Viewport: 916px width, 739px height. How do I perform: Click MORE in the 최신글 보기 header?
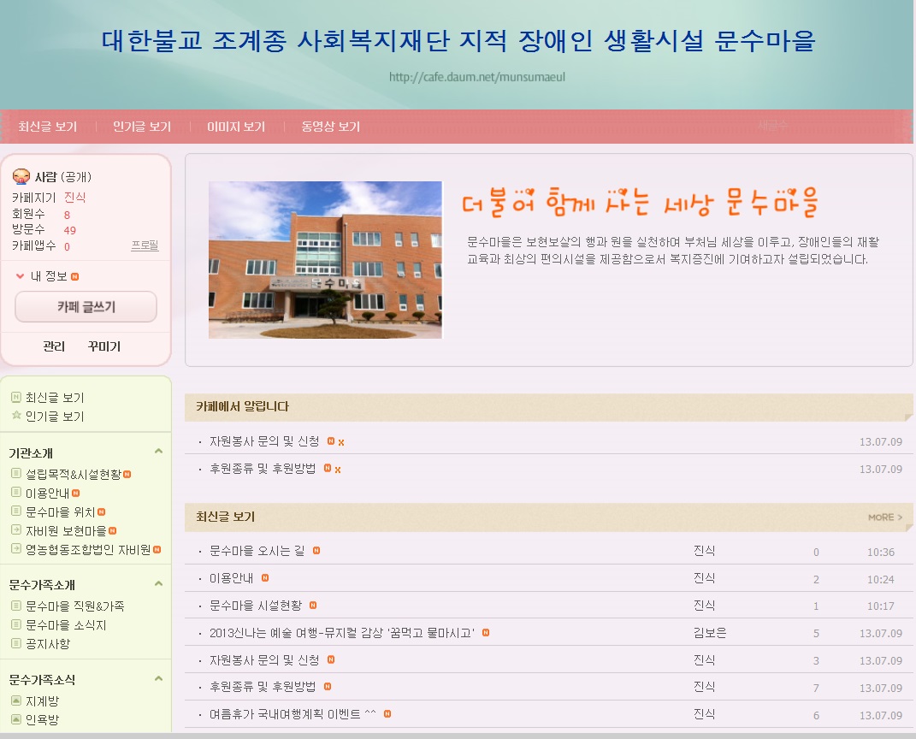click(x=884, y=517)
